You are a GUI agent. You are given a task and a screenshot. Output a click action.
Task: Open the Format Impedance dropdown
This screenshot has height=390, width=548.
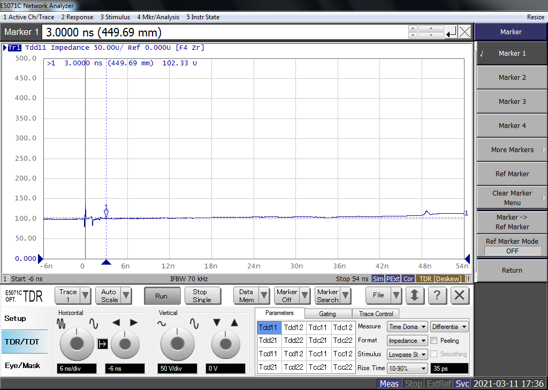click(408, 341)
